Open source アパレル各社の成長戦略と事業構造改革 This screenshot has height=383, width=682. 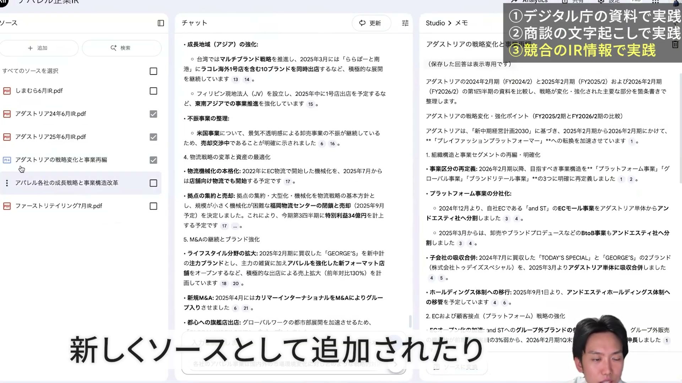[x=67, y=183]
